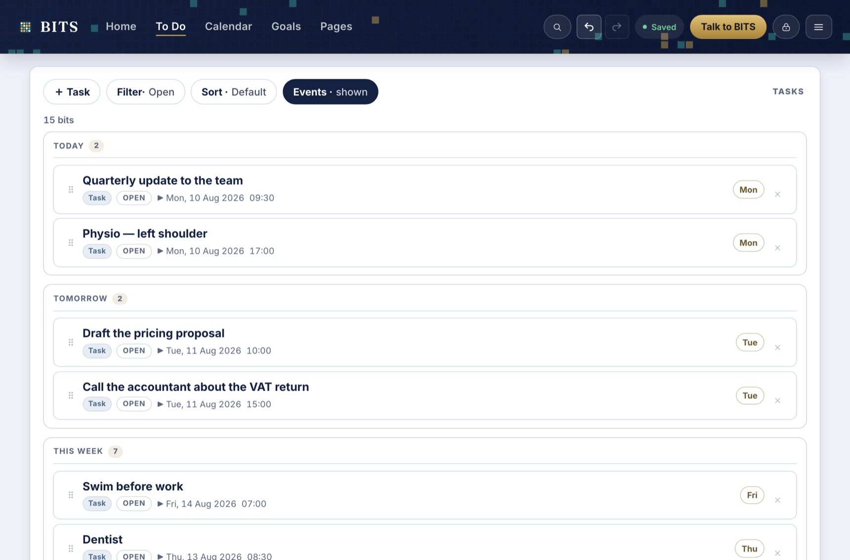
Task: Expand date triangle for Tue 11 Aug 10:00
Action: pyautogui.click(x=160, y=351)
